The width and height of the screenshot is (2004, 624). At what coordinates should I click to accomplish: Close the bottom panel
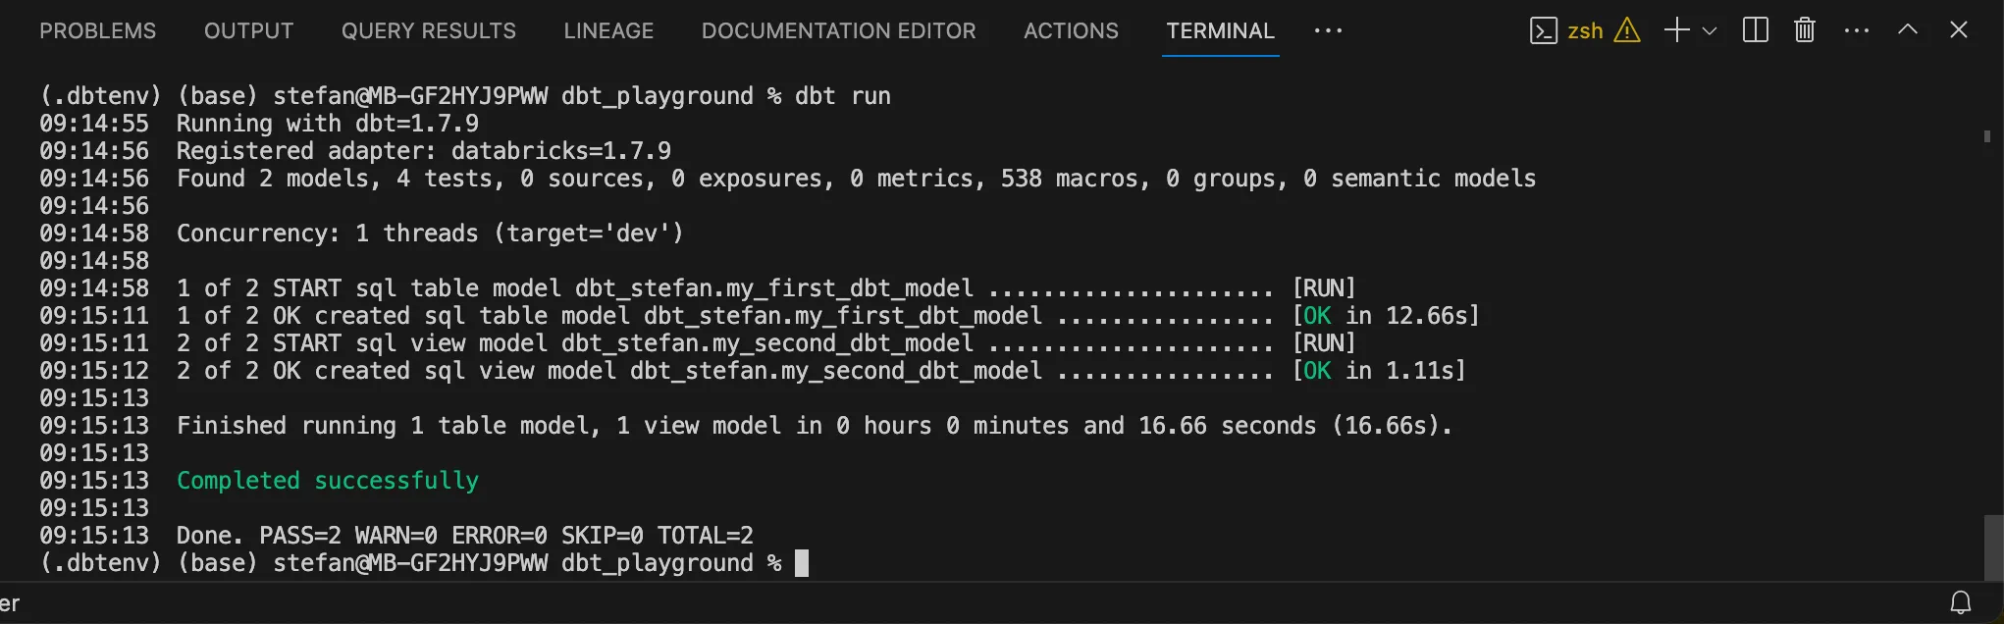tap(1959, 31)
